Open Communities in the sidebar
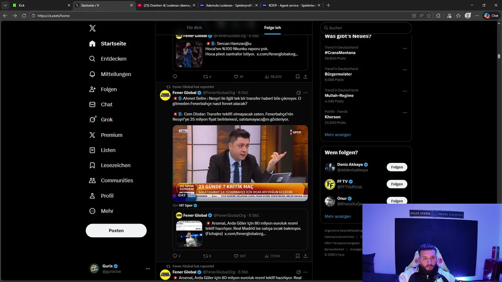 click(x=111, y=181)
